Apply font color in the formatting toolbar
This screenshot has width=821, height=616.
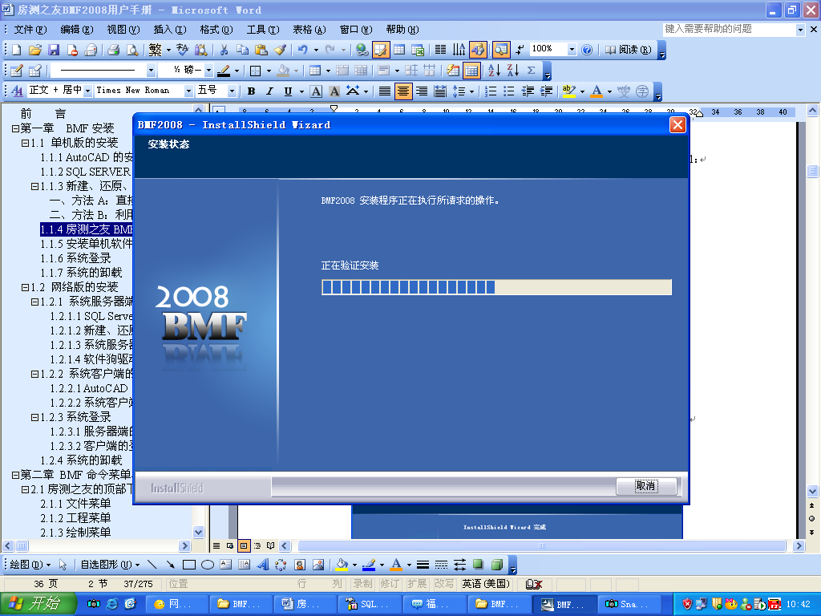597,91
